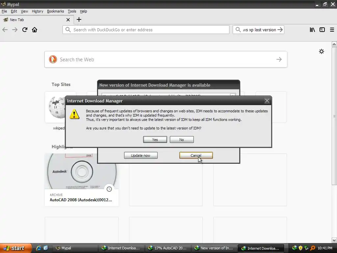Viewport: 337px width, 253px height.
Task: Go back with the back arrow
Action: coord(5,30)
